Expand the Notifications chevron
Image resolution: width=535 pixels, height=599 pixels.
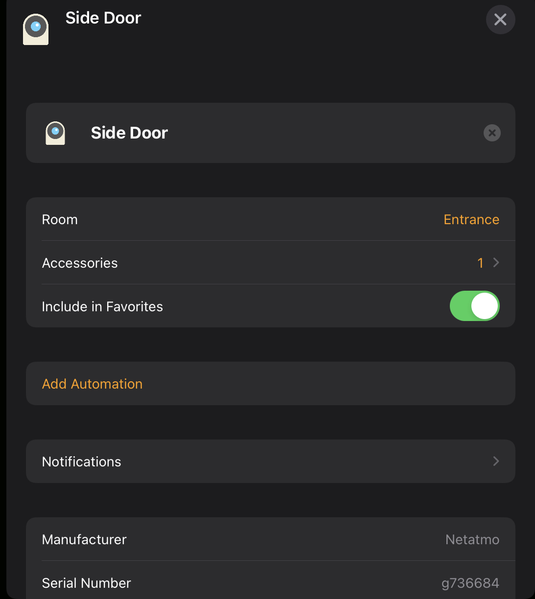pos(496,461)
